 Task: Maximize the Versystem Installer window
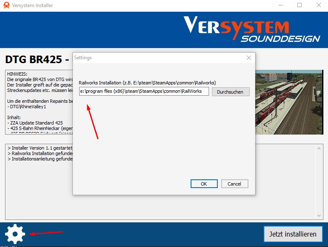point(300,5)
